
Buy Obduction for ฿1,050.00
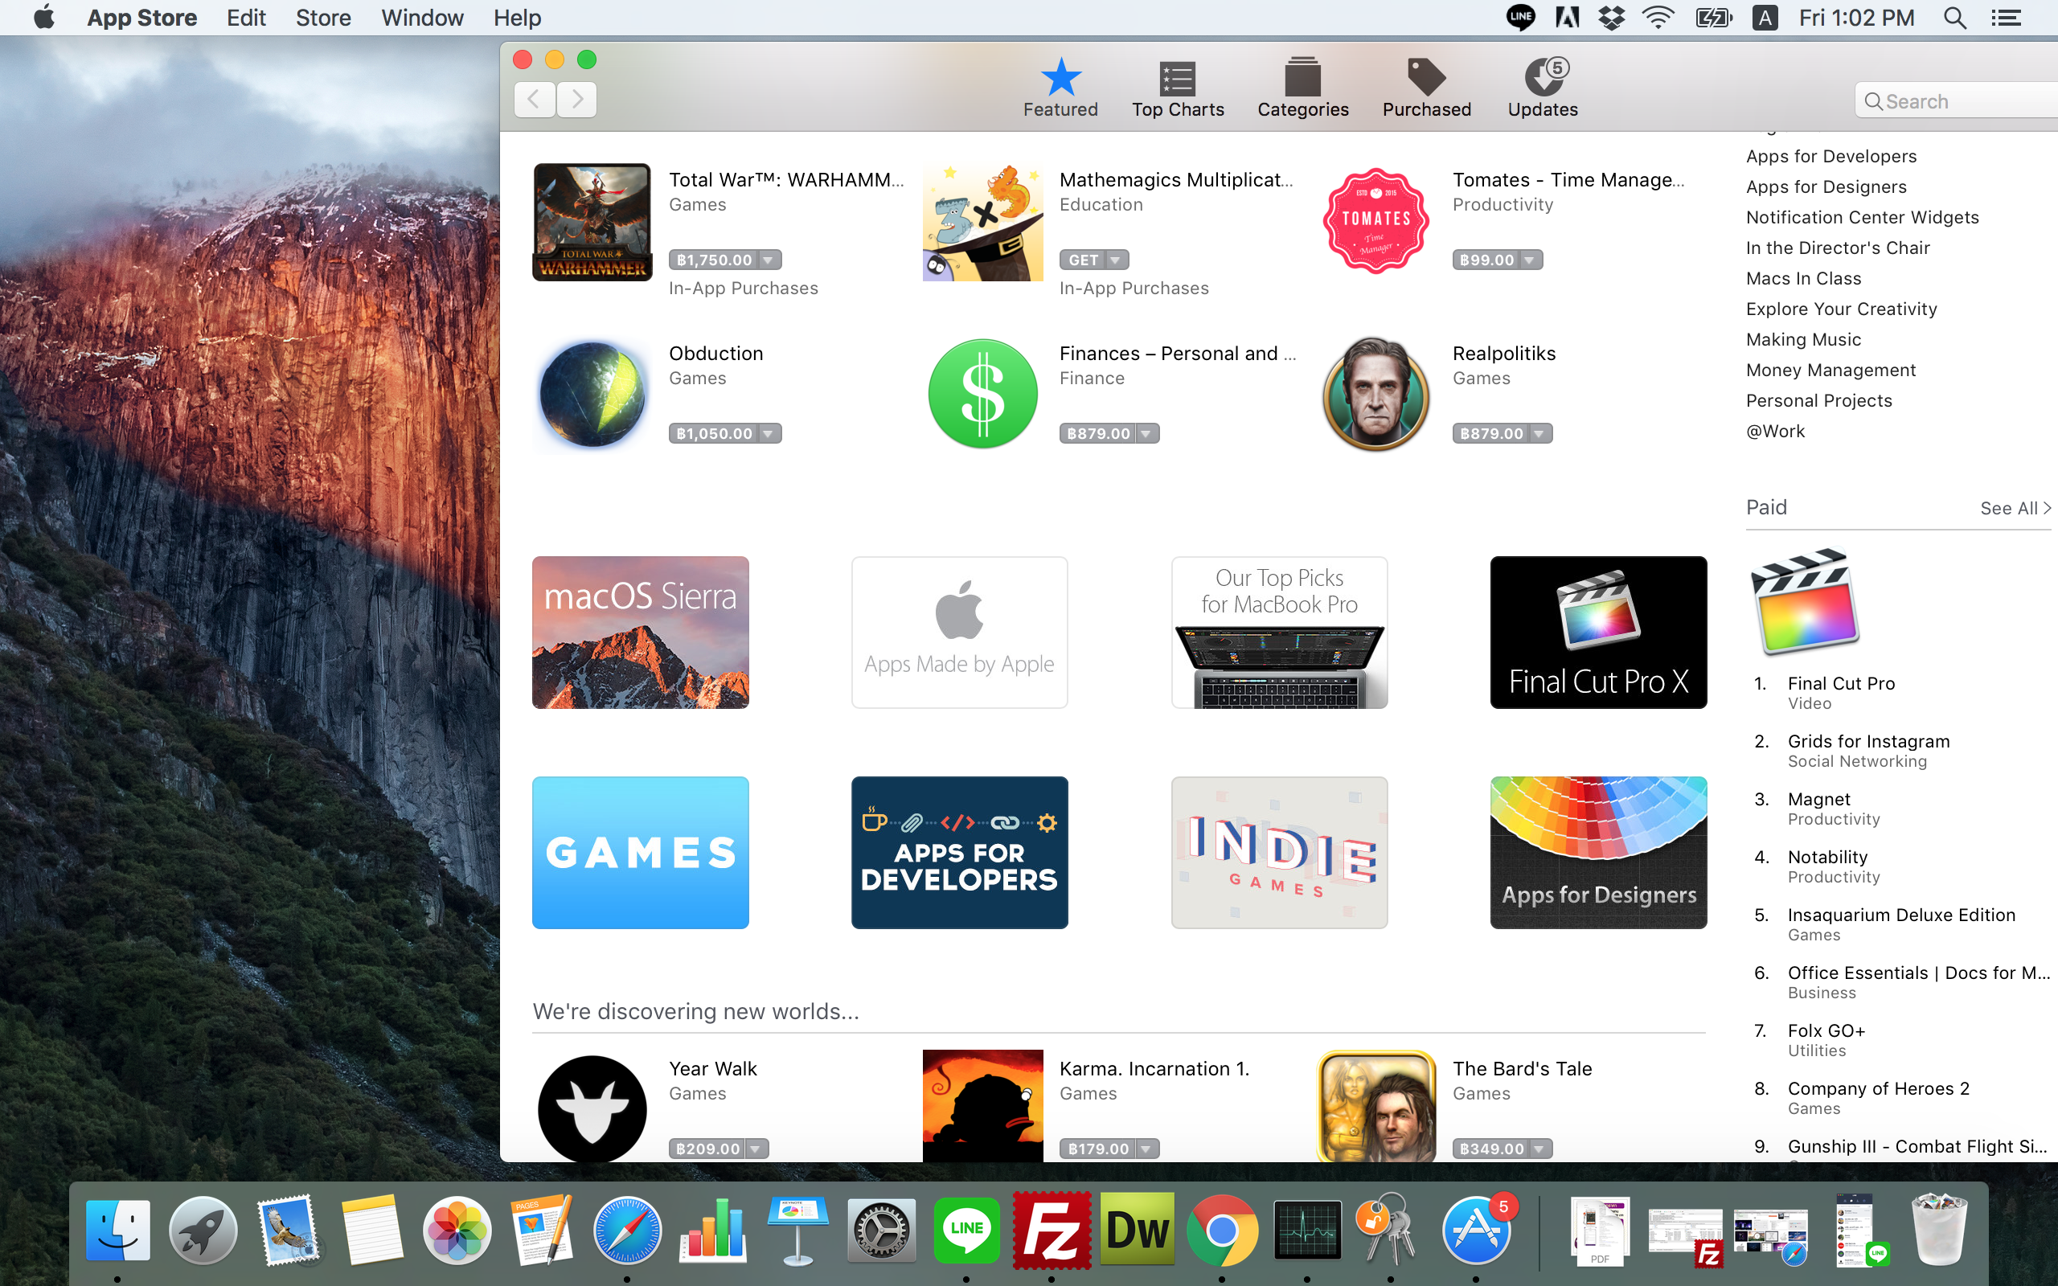[715, 434]
